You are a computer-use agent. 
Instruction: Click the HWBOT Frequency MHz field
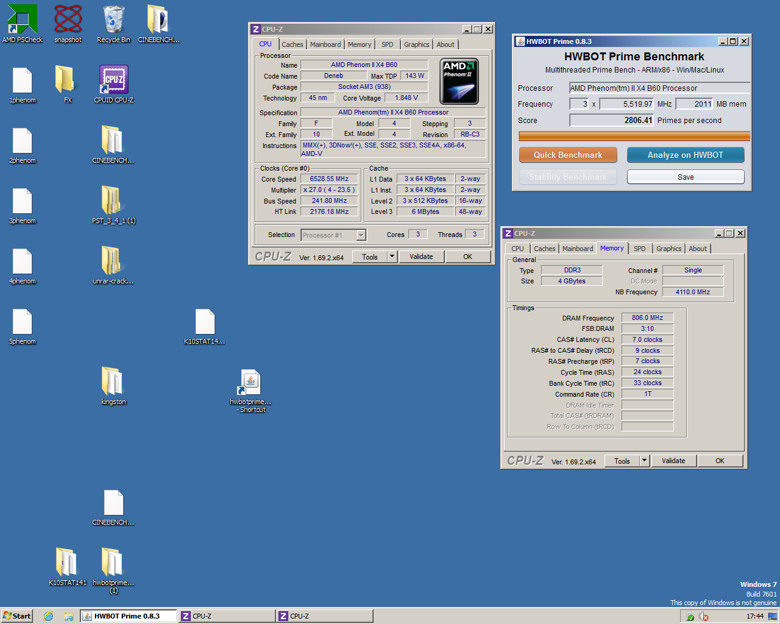[626, 104]
